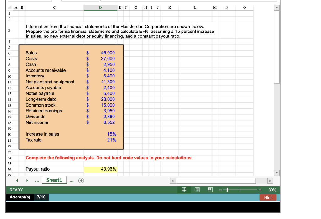Click the next sheet navigation arrow
The width and height of the screenshot is (321, 219).
pyautogui.click(x=27, y=180)
